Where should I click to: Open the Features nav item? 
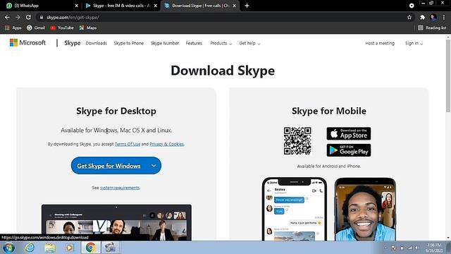tap(194, 43)
